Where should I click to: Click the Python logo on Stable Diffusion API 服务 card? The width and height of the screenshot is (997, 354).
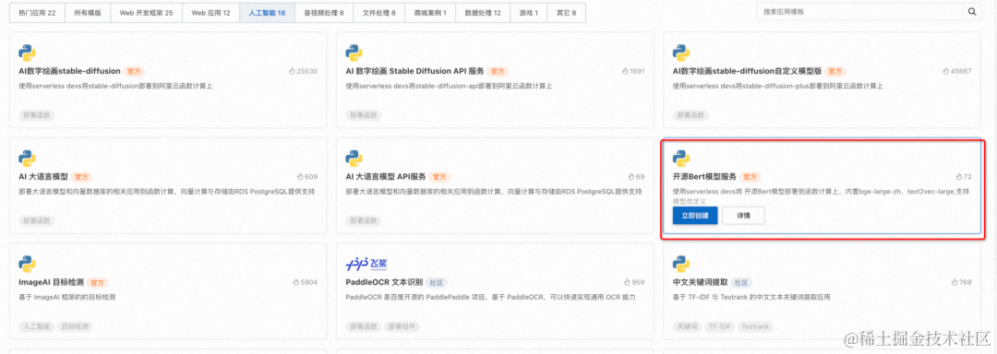click(x=354, y=53)
